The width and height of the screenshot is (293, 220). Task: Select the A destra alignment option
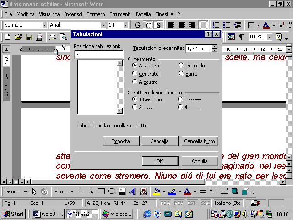(145, 82)
